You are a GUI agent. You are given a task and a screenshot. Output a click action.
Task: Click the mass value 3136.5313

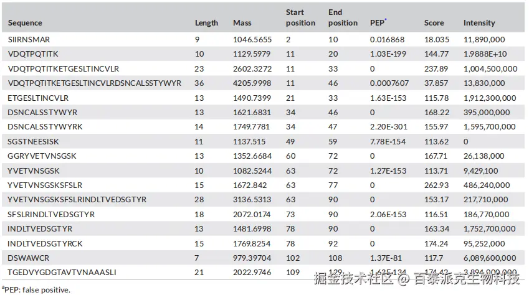tap(252, 200)
